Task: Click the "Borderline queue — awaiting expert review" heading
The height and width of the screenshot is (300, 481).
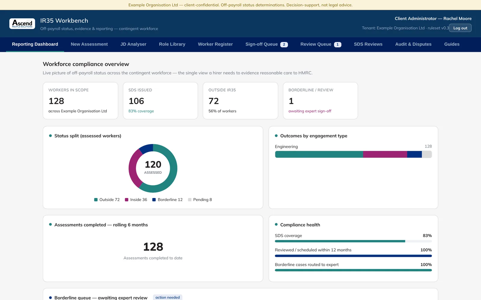Action: [101, 298]
